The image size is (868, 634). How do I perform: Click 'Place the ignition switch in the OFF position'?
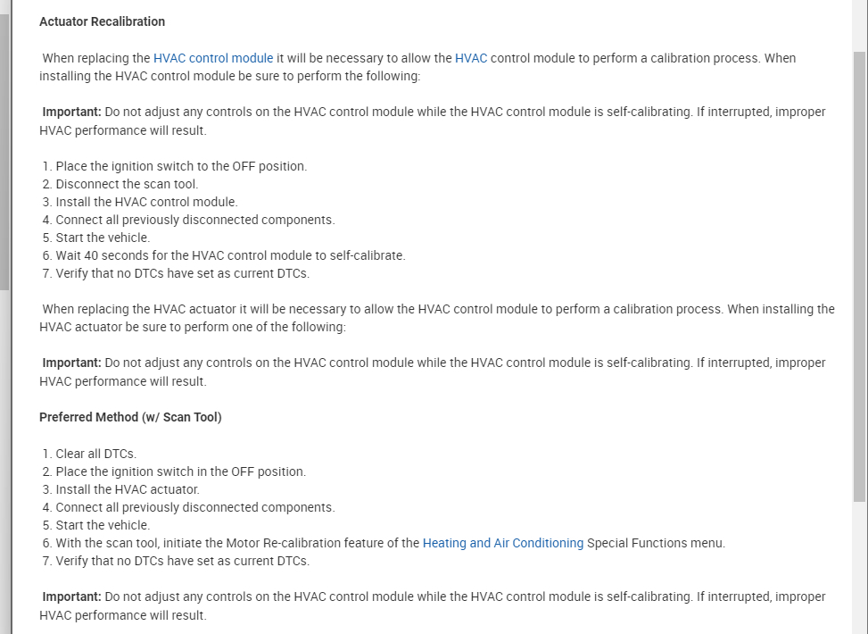[x=180, y=471]
